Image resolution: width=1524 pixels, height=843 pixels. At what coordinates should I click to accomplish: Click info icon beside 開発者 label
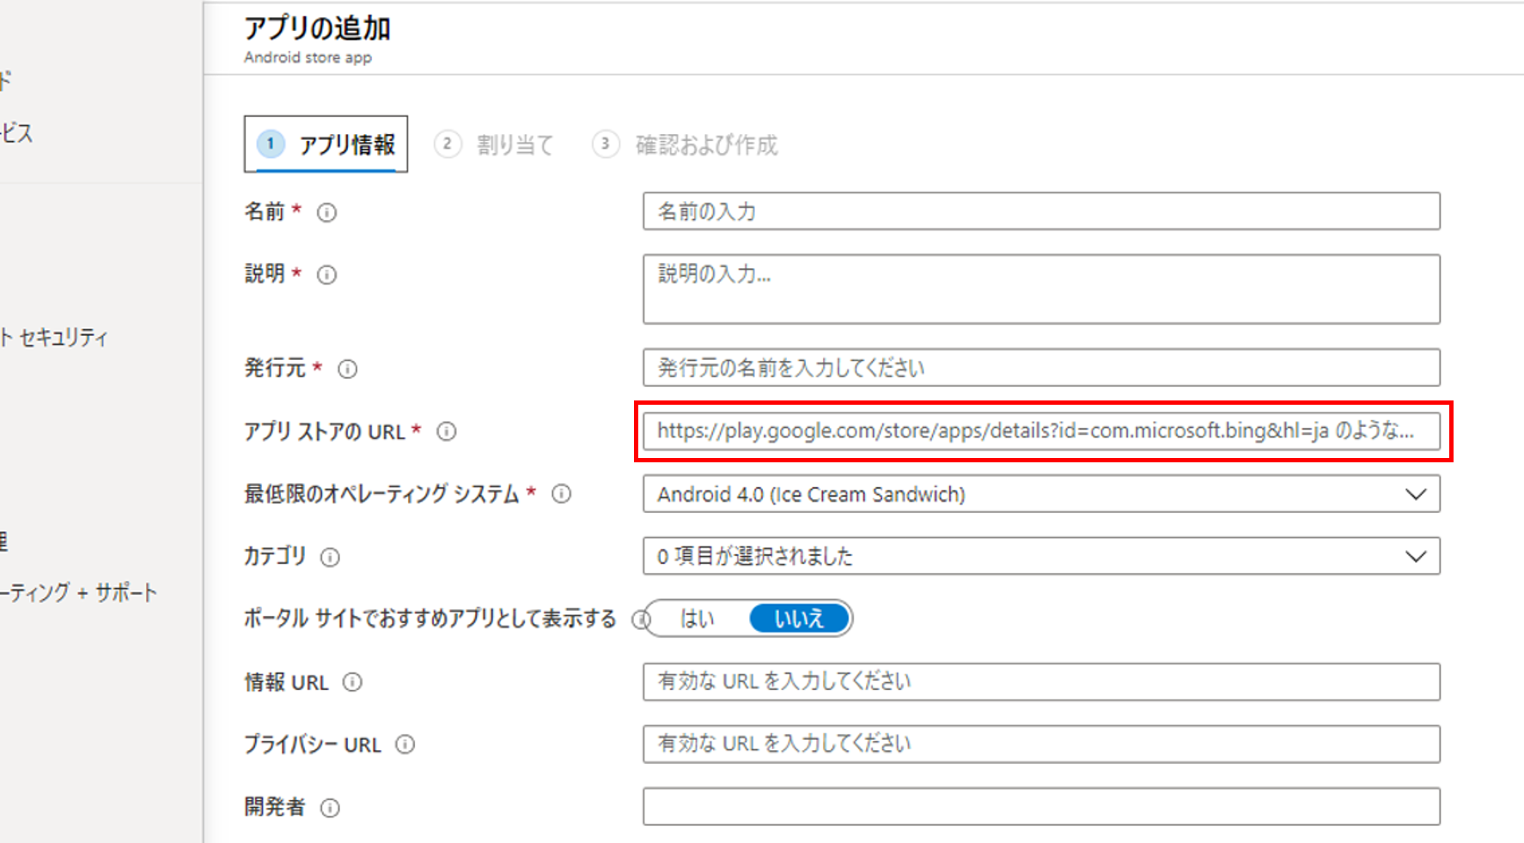coord(330,808)
